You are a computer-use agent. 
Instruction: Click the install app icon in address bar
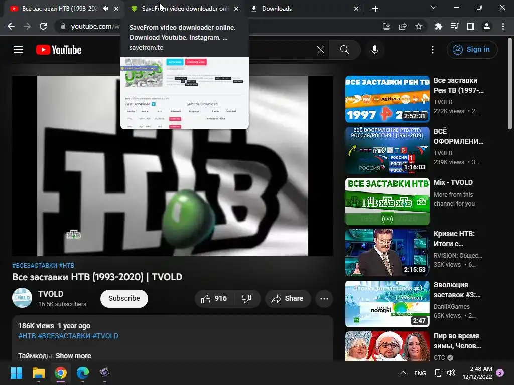[386, 26]
